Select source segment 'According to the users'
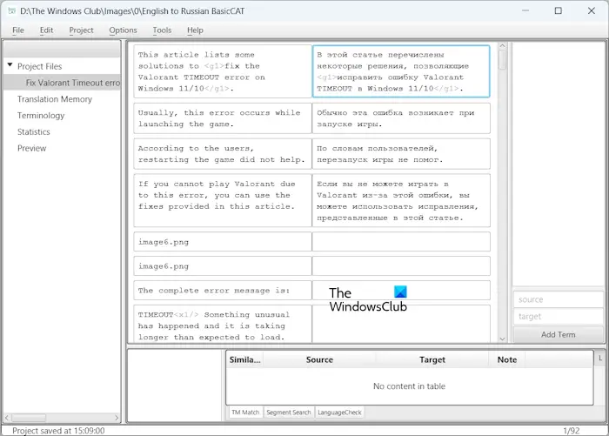 (223, 154)
